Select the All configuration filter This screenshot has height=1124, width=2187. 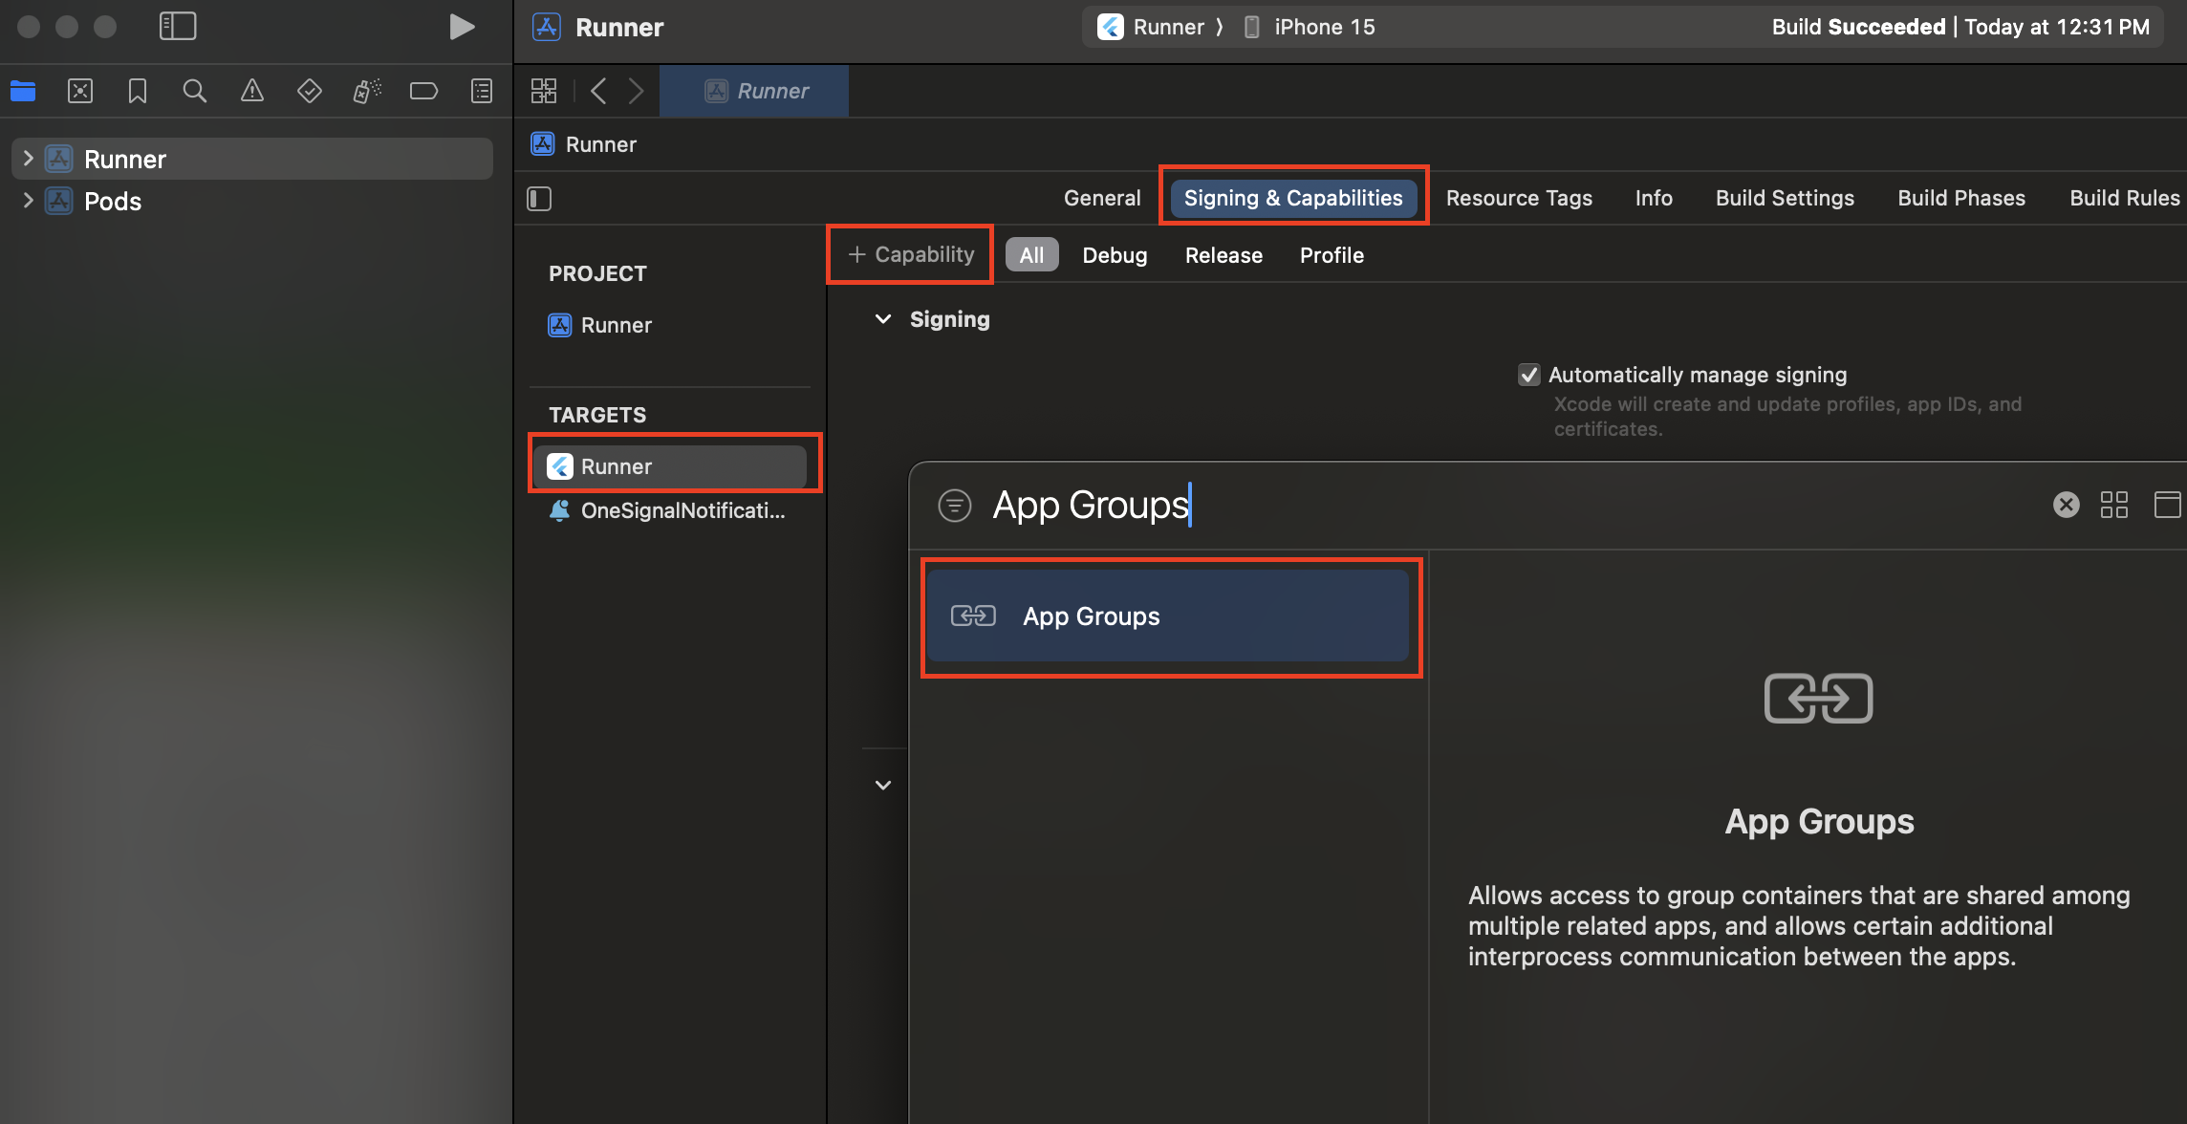pos(1031,255)
